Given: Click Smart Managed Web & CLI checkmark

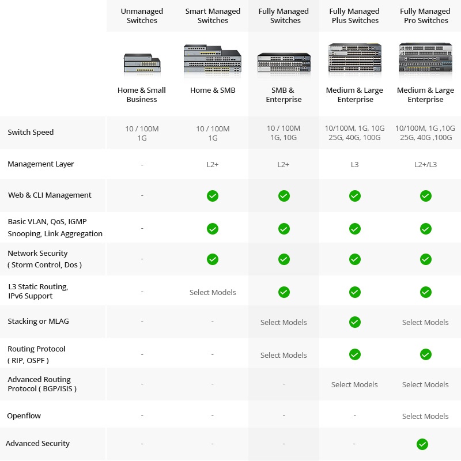Looking at the screenshot, I should coord(213,196).
